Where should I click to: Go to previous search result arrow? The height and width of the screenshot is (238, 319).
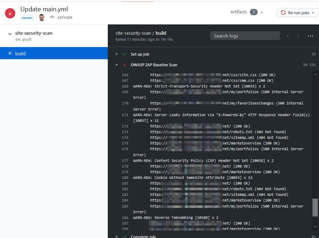click(288, 36)
